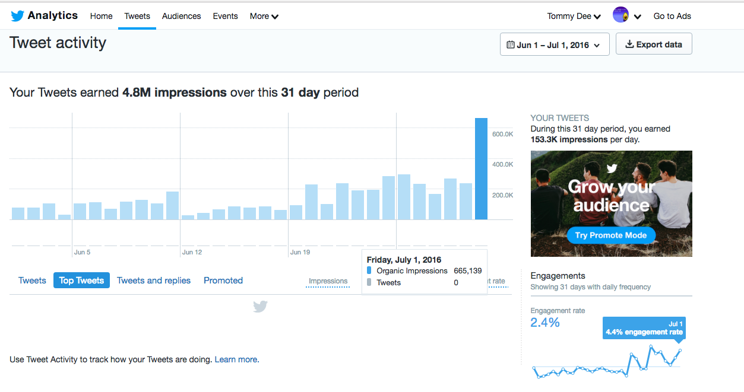Viewport: 744px width, 392px height.
Task: Expand the chevron next to the avatar
Action: point(638,17)
